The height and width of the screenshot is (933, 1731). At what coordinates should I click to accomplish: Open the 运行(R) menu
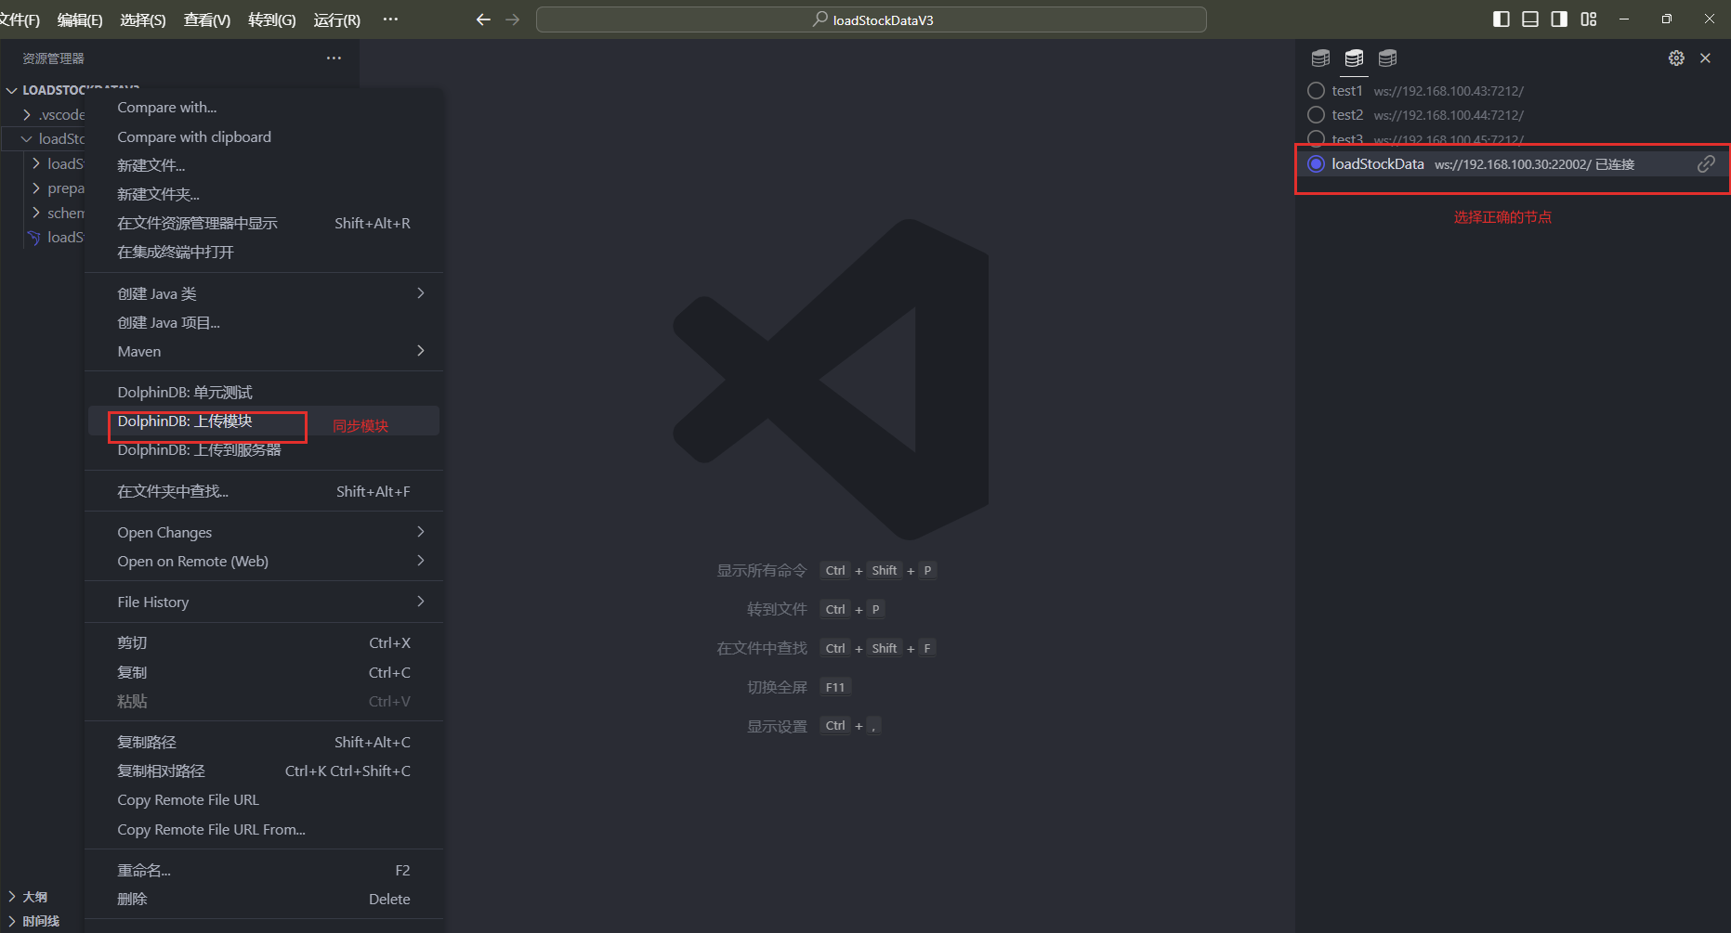[336, 20]
